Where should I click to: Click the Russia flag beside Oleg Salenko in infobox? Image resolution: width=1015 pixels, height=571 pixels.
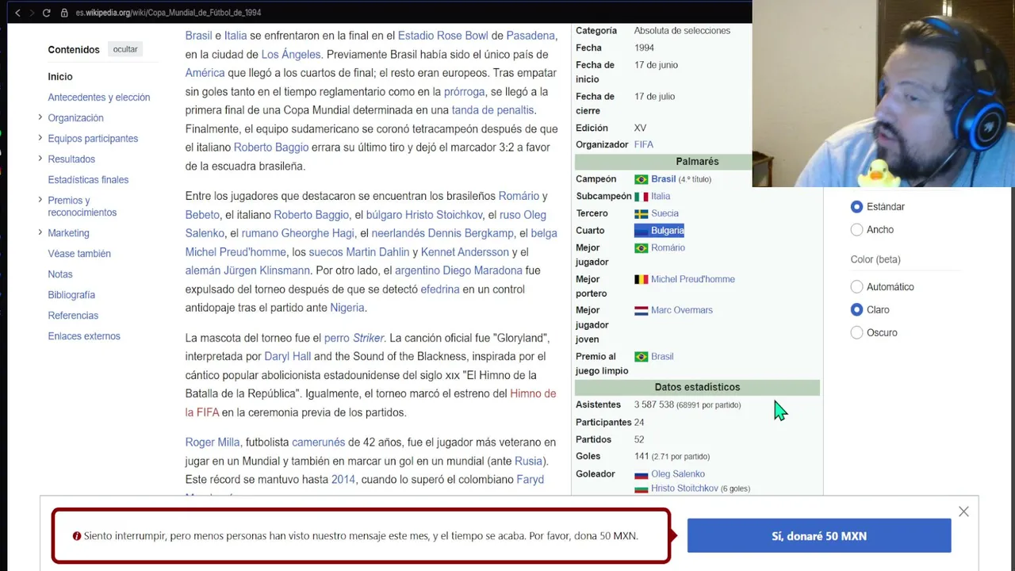tap(642, 474)
